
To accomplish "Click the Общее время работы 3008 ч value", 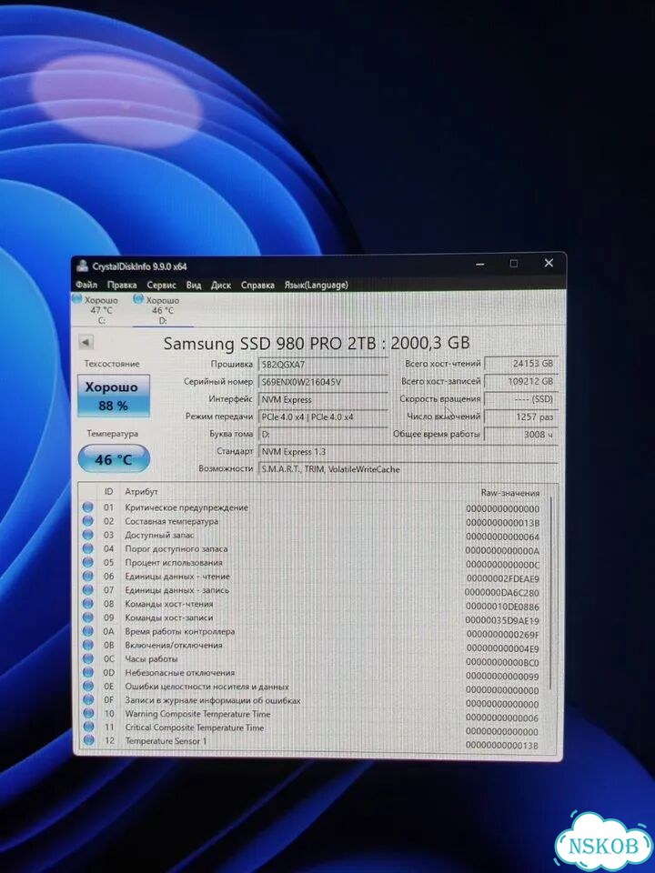I will (x=520, y=435).
